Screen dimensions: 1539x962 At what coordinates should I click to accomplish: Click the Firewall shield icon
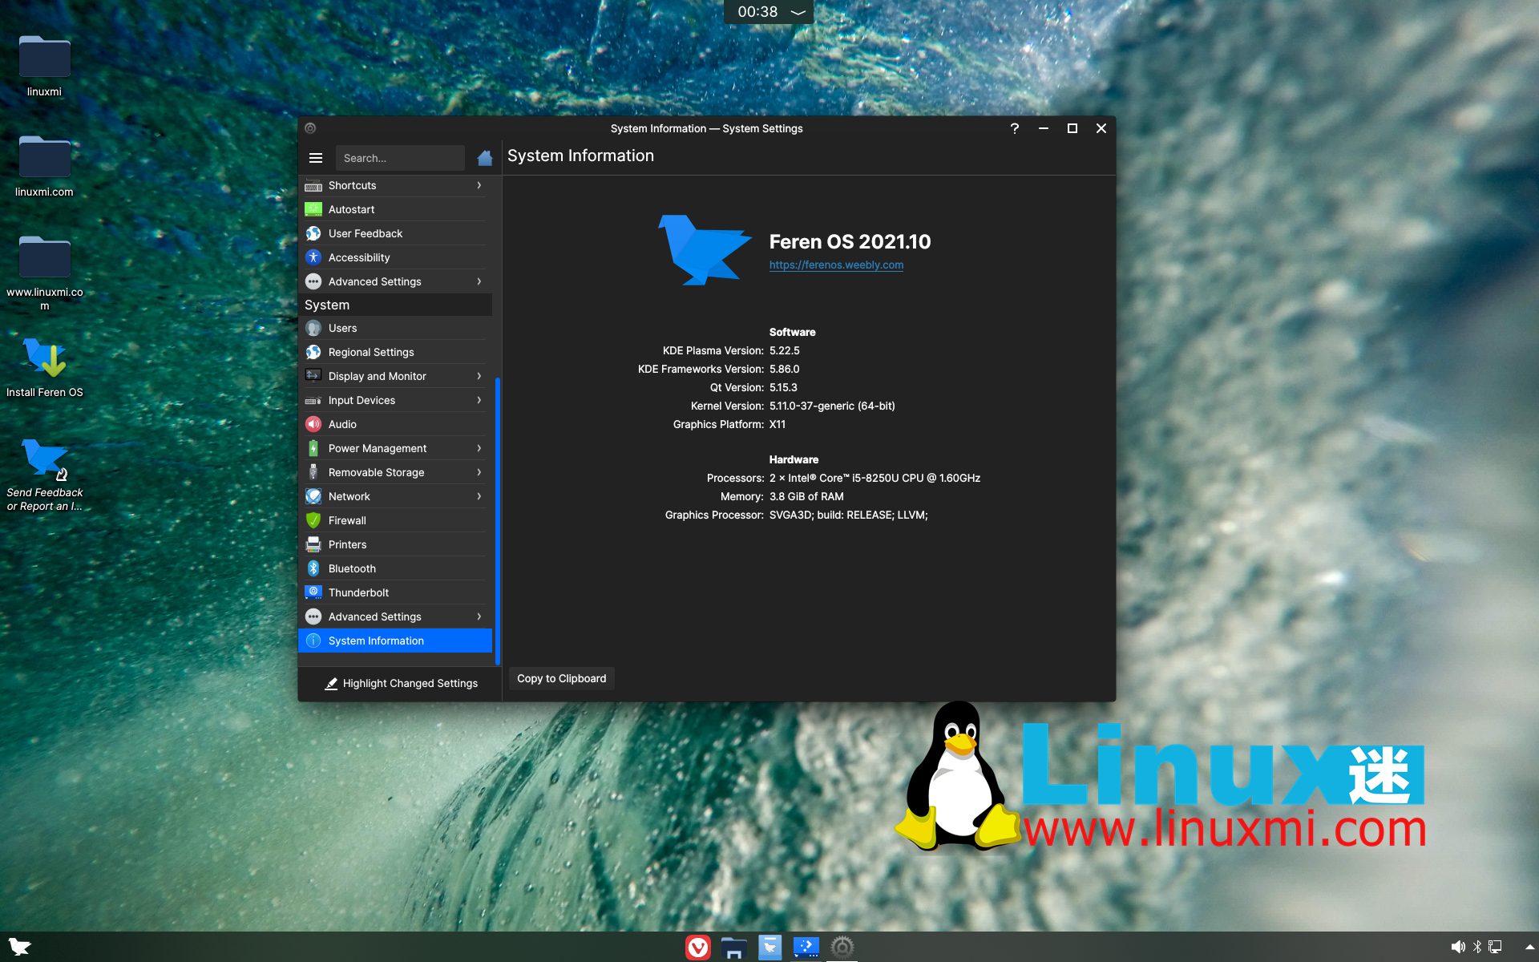pyautogui.click(x=313, y=520)
